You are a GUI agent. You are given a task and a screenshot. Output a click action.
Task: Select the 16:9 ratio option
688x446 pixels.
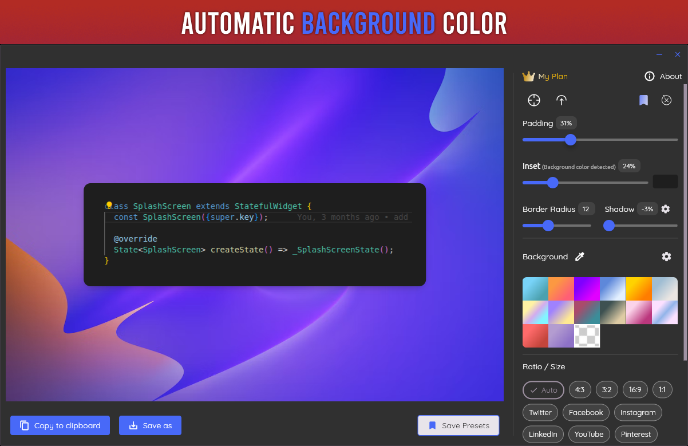(635, 390)
